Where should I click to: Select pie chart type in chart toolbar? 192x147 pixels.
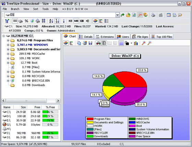point(66,43)
